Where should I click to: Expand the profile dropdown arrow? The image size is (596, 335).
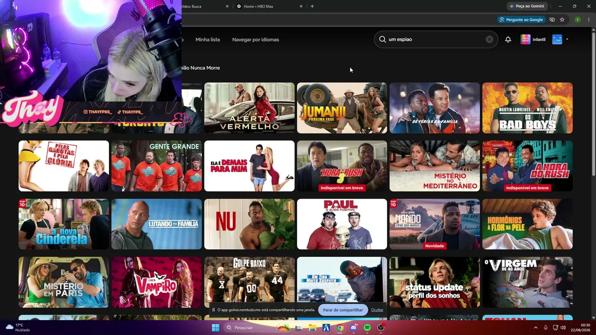click(x=567, y=40)
